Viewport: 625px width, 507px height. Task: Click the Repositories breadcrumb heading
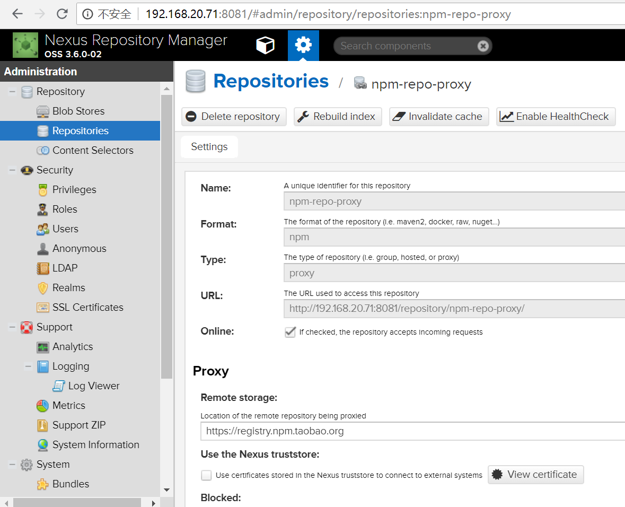tap(271, 81)
